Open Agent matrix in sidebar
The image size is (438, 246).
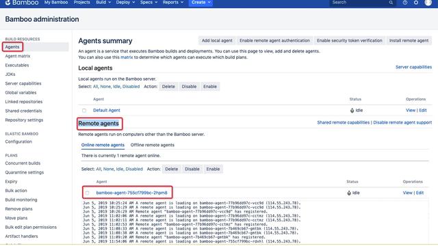(18, 56)
